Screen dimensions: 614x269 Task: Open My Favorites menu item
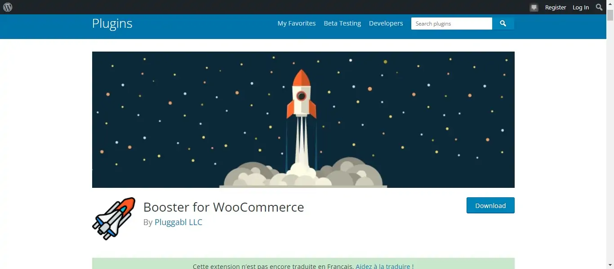tap(297, 23)
